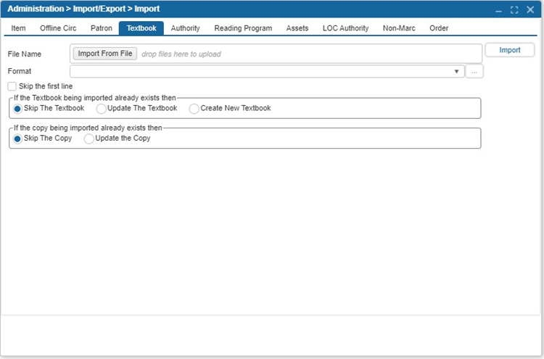The image size is (544, 359).
Task: Click the Import From File button
Action: point(105,54)
